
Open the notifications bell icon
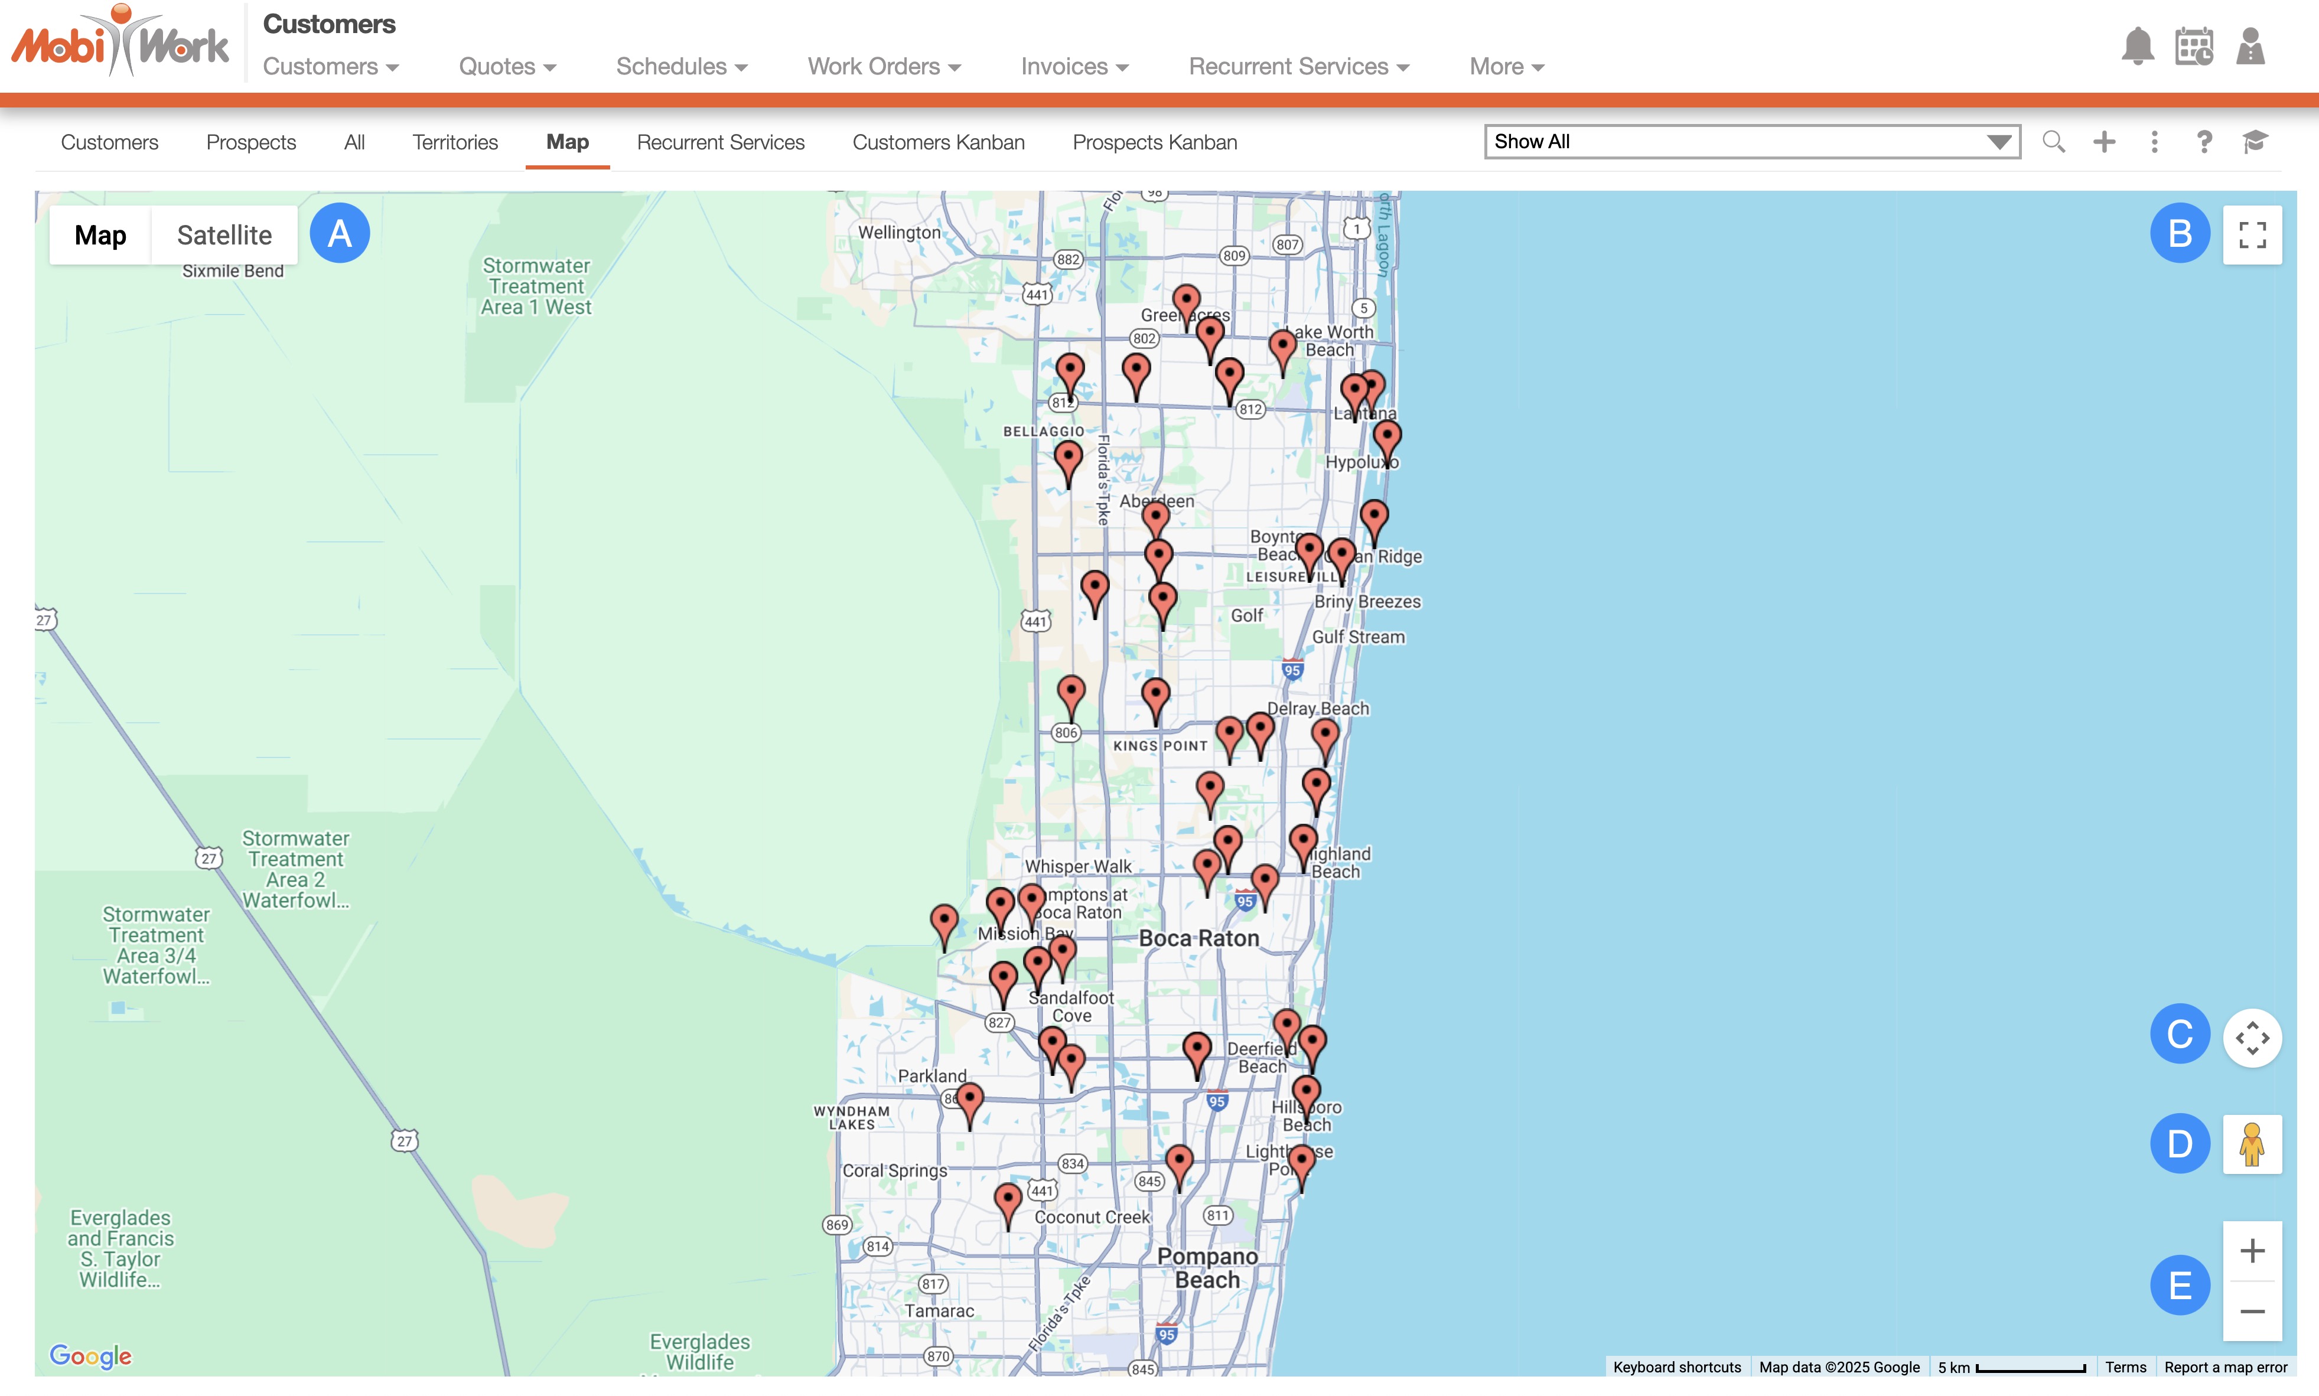point(2138,47)
